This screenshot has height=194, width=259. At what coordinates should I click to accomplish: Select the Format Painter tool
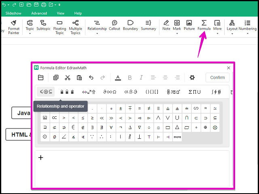click(x=14, y=27)
